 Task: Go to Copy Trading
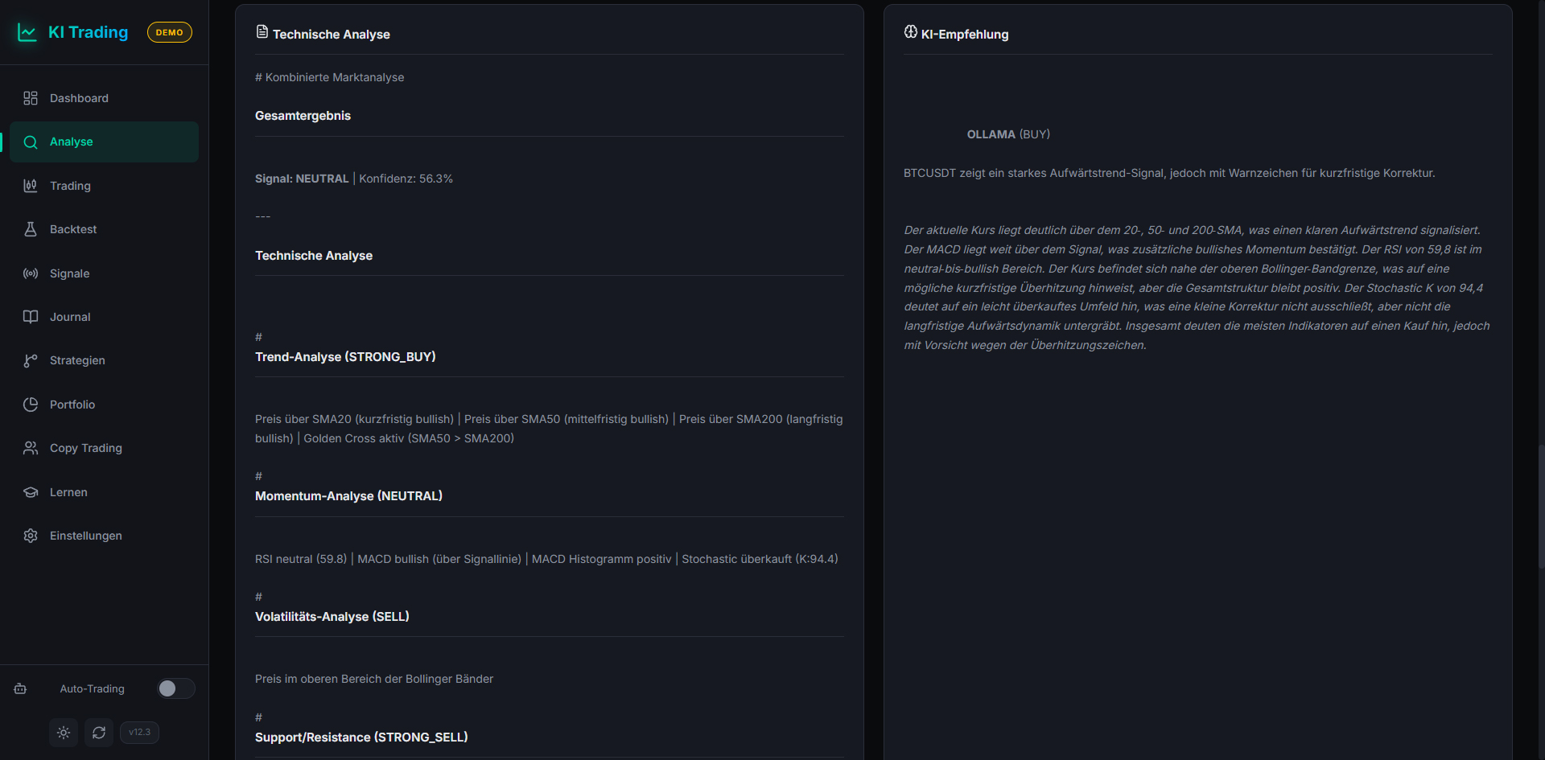(x=85, y=448)
